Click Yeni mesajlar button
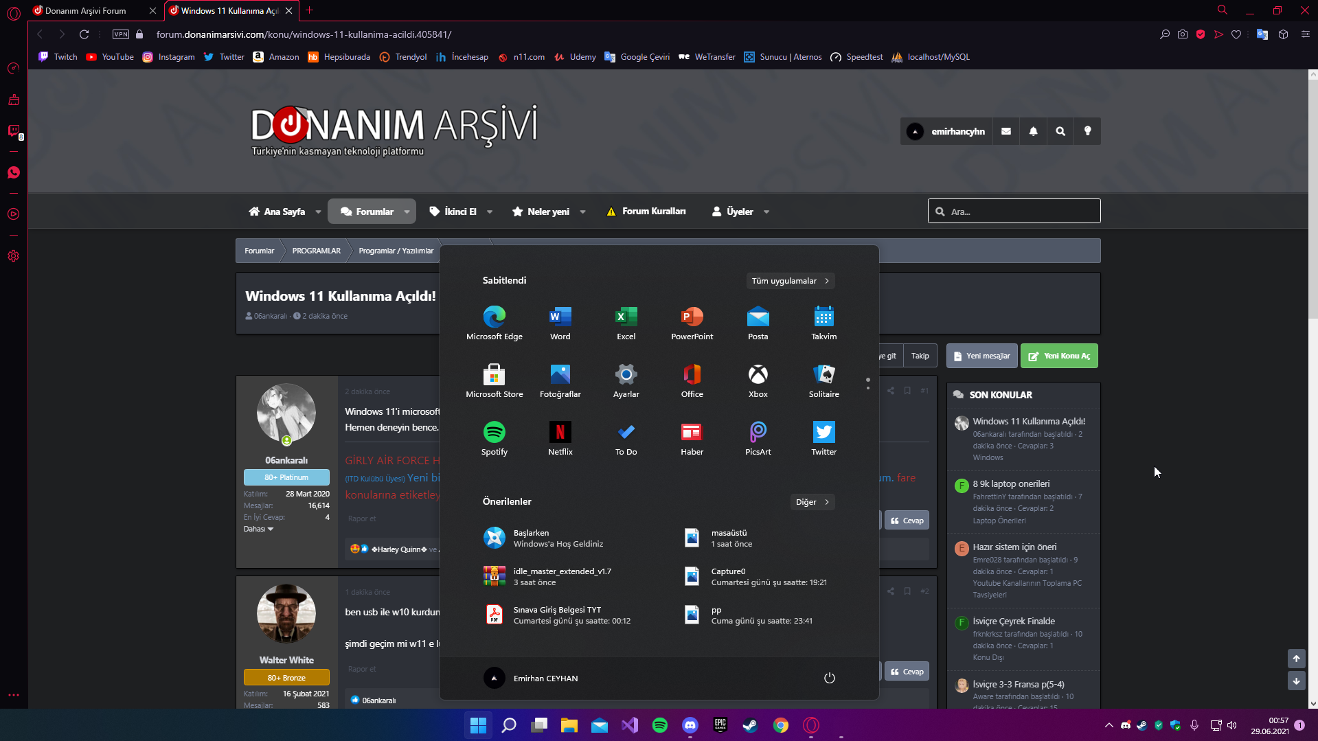The image size is (1318, 741). (981, 356)
